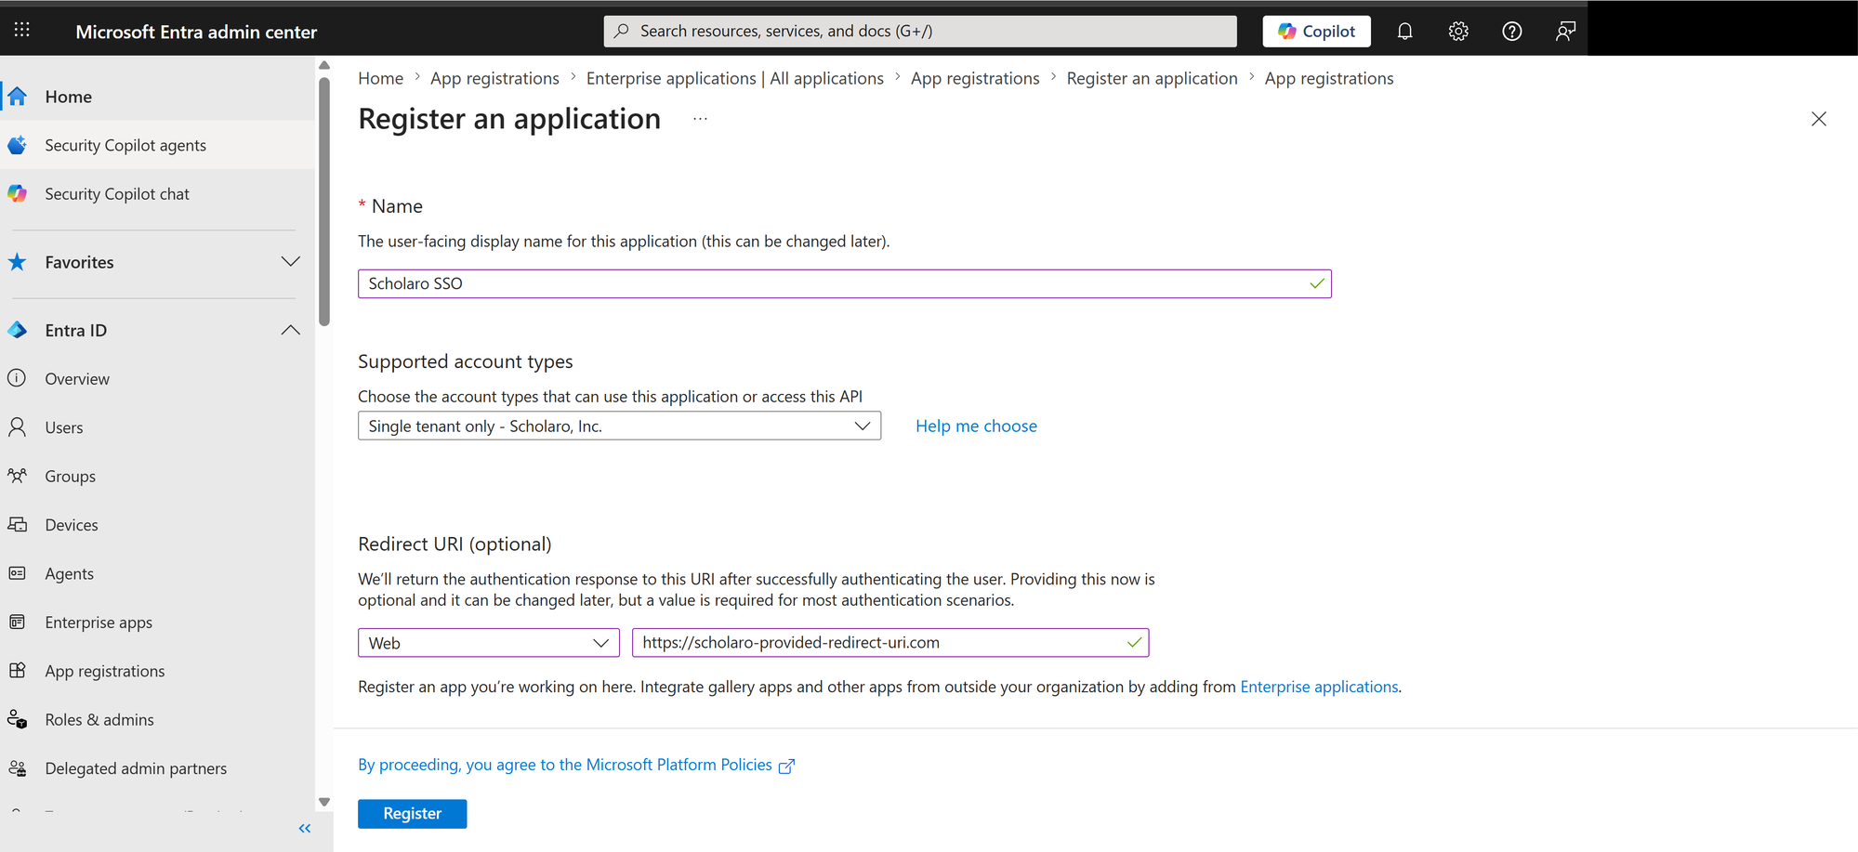This screenshot has height=852, width=1858.
Task: Click the Register button
Action: (x=413, y=813)
